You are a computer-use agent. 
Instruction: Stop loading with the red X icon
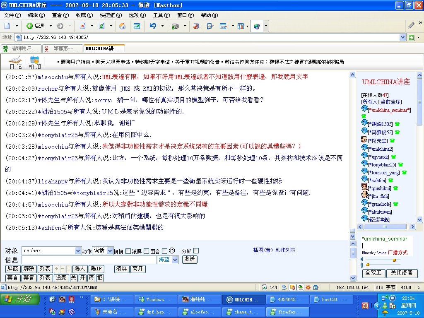pos(82,26)
